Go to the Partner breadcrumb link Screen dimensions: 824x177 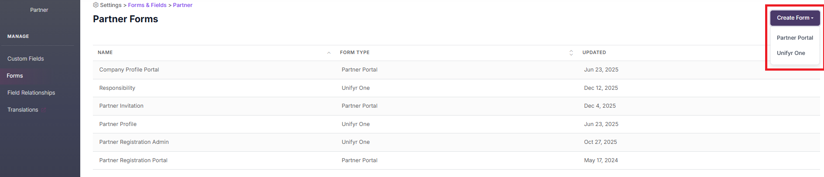point(182,5)
